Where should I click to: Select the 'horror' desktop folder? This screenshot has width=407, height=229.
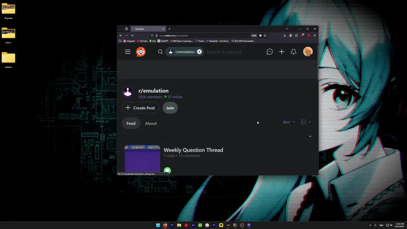[x=8, y=36]
